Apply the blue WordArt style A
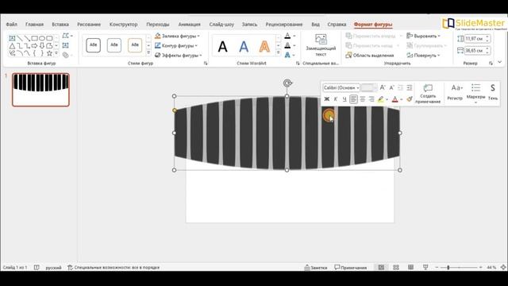 point(244,47)
